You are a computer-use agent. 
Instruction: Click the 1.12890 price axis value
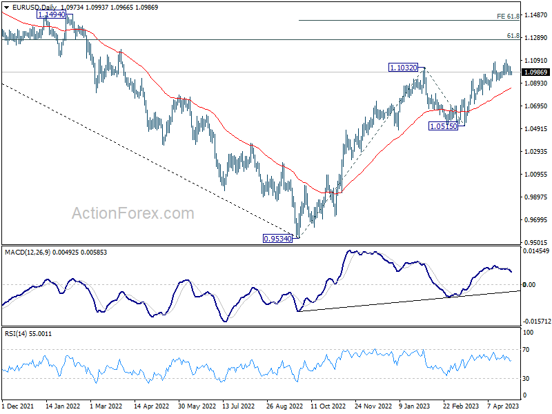coord(536,38)
